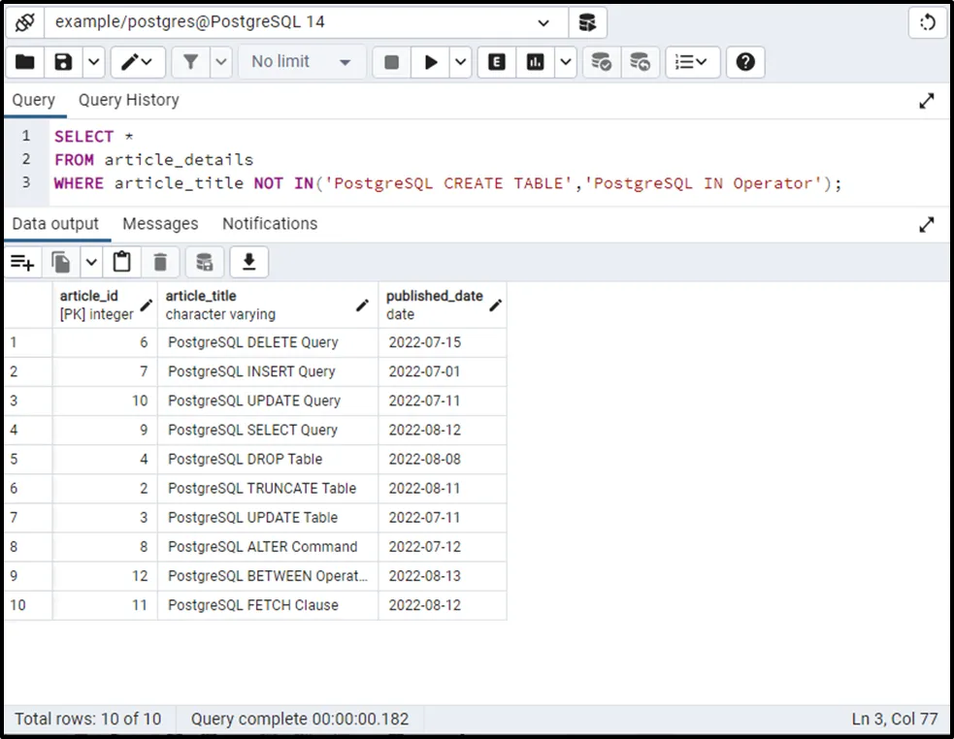Expand the Query editor panel to full size
The image size is (954, 739).
click(927, 101)
